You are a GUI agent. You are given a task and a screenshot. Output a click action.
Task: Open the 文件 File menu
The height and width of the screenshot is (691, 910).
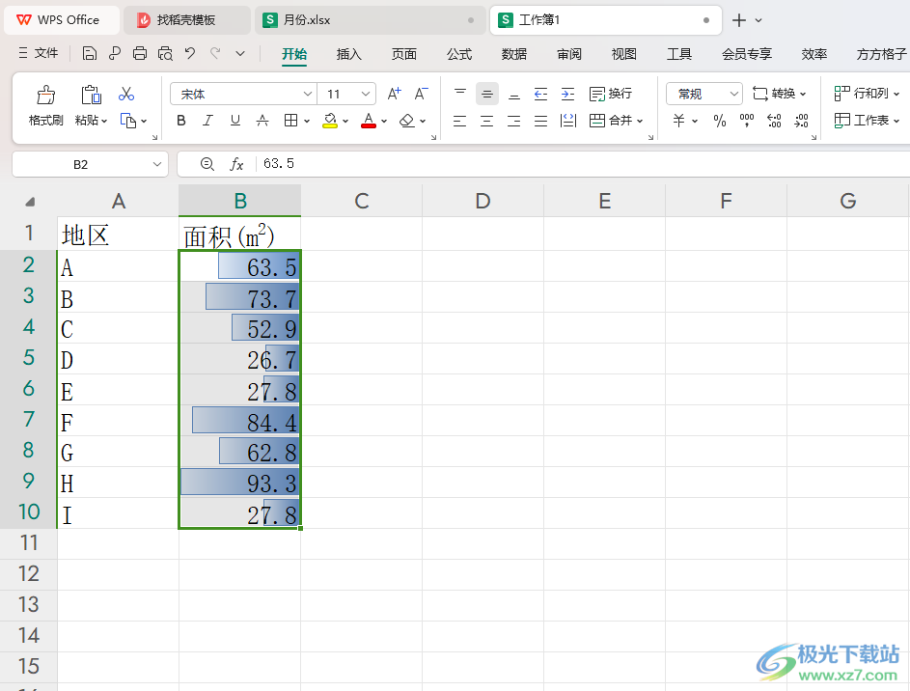pyautogui.click(x=39, y=54)
